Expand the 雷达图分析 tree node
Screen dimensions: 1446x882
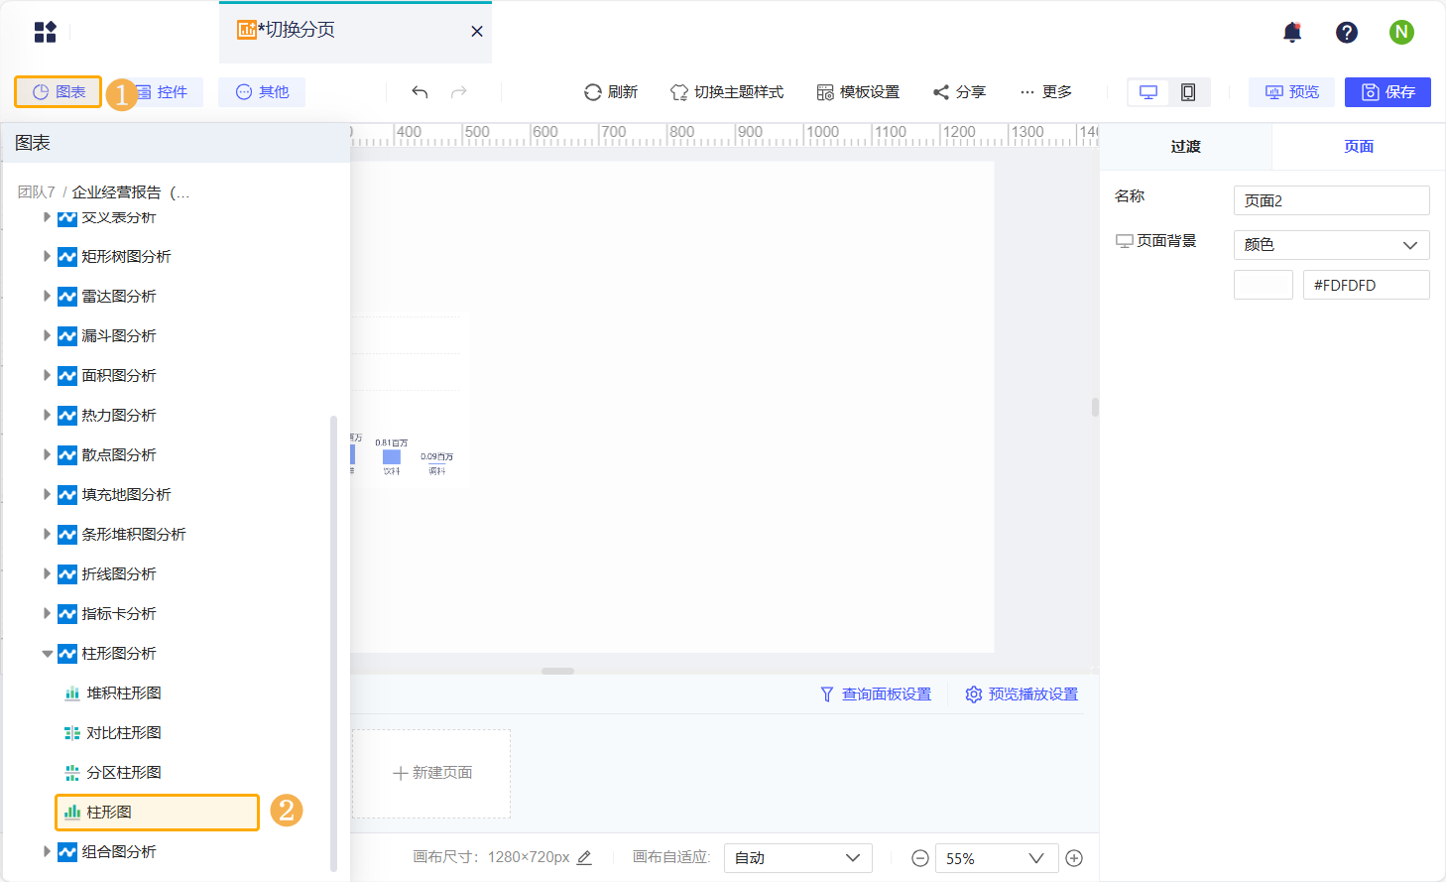point(47,296)
